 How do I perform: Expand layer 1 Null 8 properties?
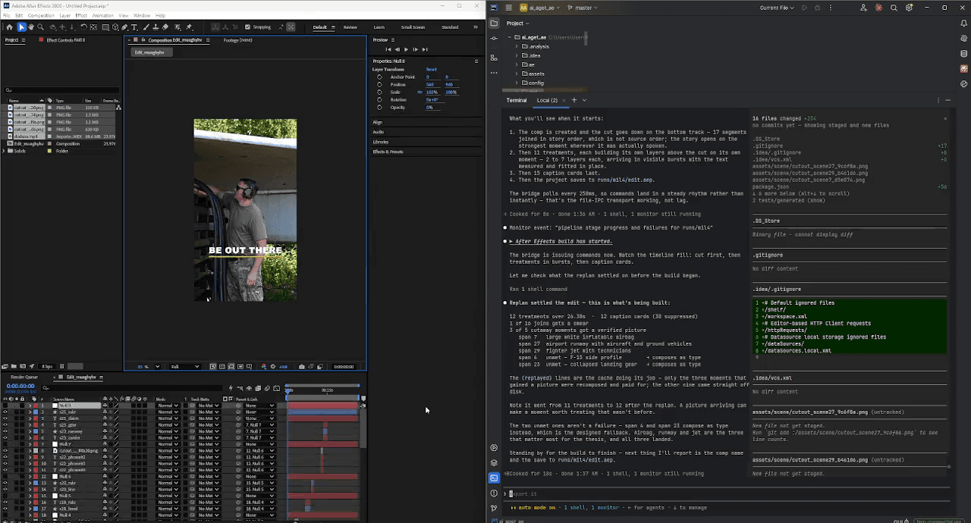[x=30, y=406]
